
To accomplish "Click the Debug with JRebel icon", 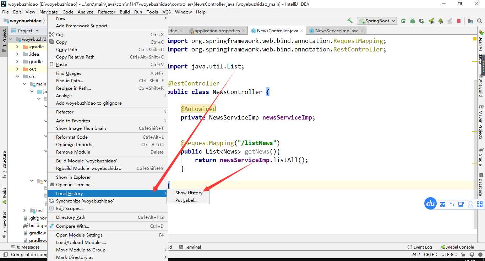I will [x=440, y=21].
